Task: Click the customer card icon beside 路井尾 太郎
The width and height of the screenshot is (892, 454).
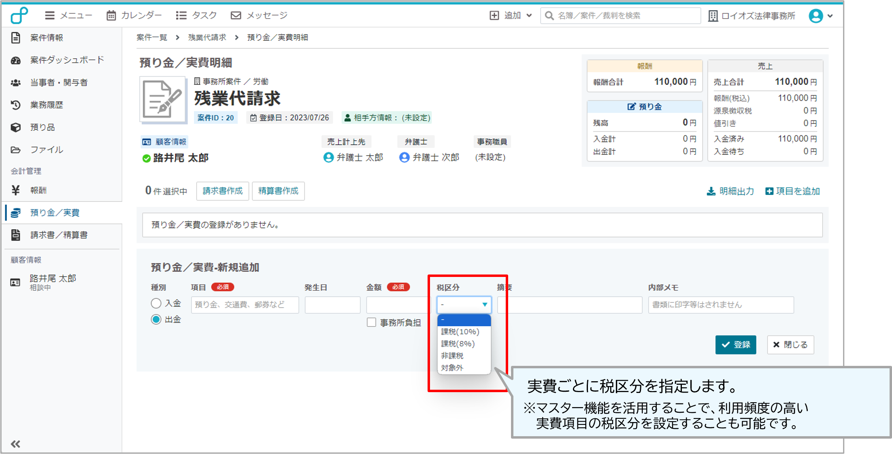Action: tap(15, 282)
